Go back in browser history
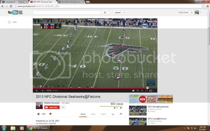The width and height of the screenshot is (210, 131). point(3,6)
